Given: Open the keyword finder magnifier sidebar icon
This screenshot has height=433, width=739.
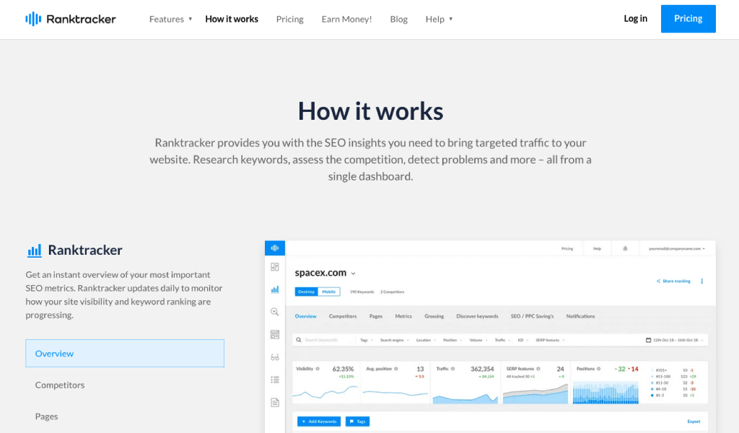Looking at the screenshot, I should pyautogui.click(x=275, y=312).
